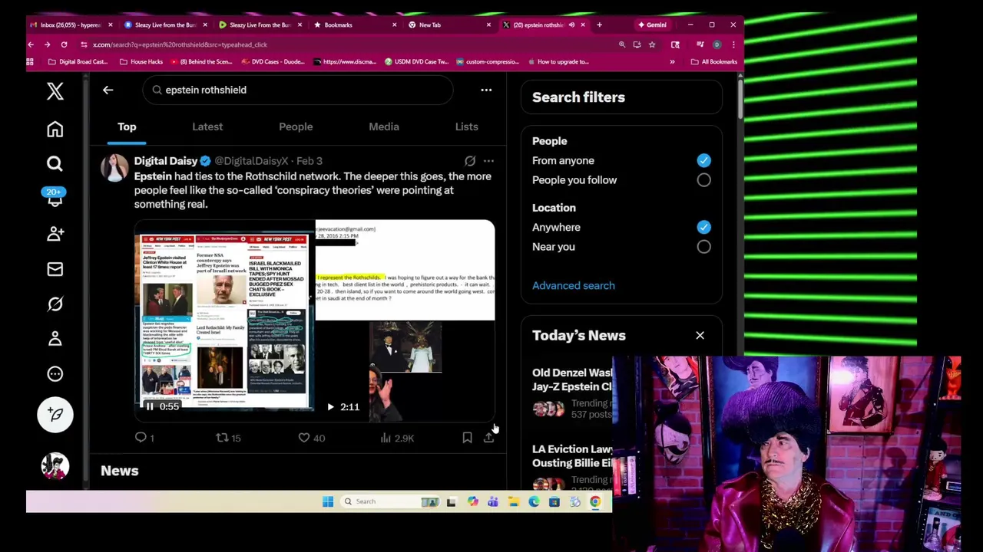Screen dimensions: 983x552
Task: Click the epstein rothshield search field
Action: [x=298, y=90]
